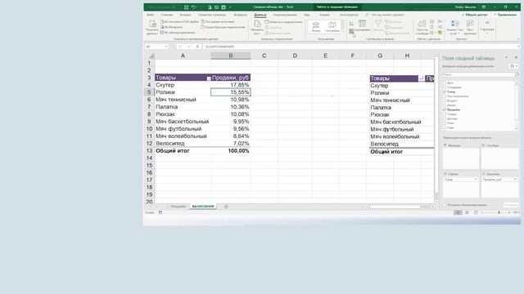524x294 pixels.
Task: Open Запросы и подключения pane
Action: click(283, 22)
